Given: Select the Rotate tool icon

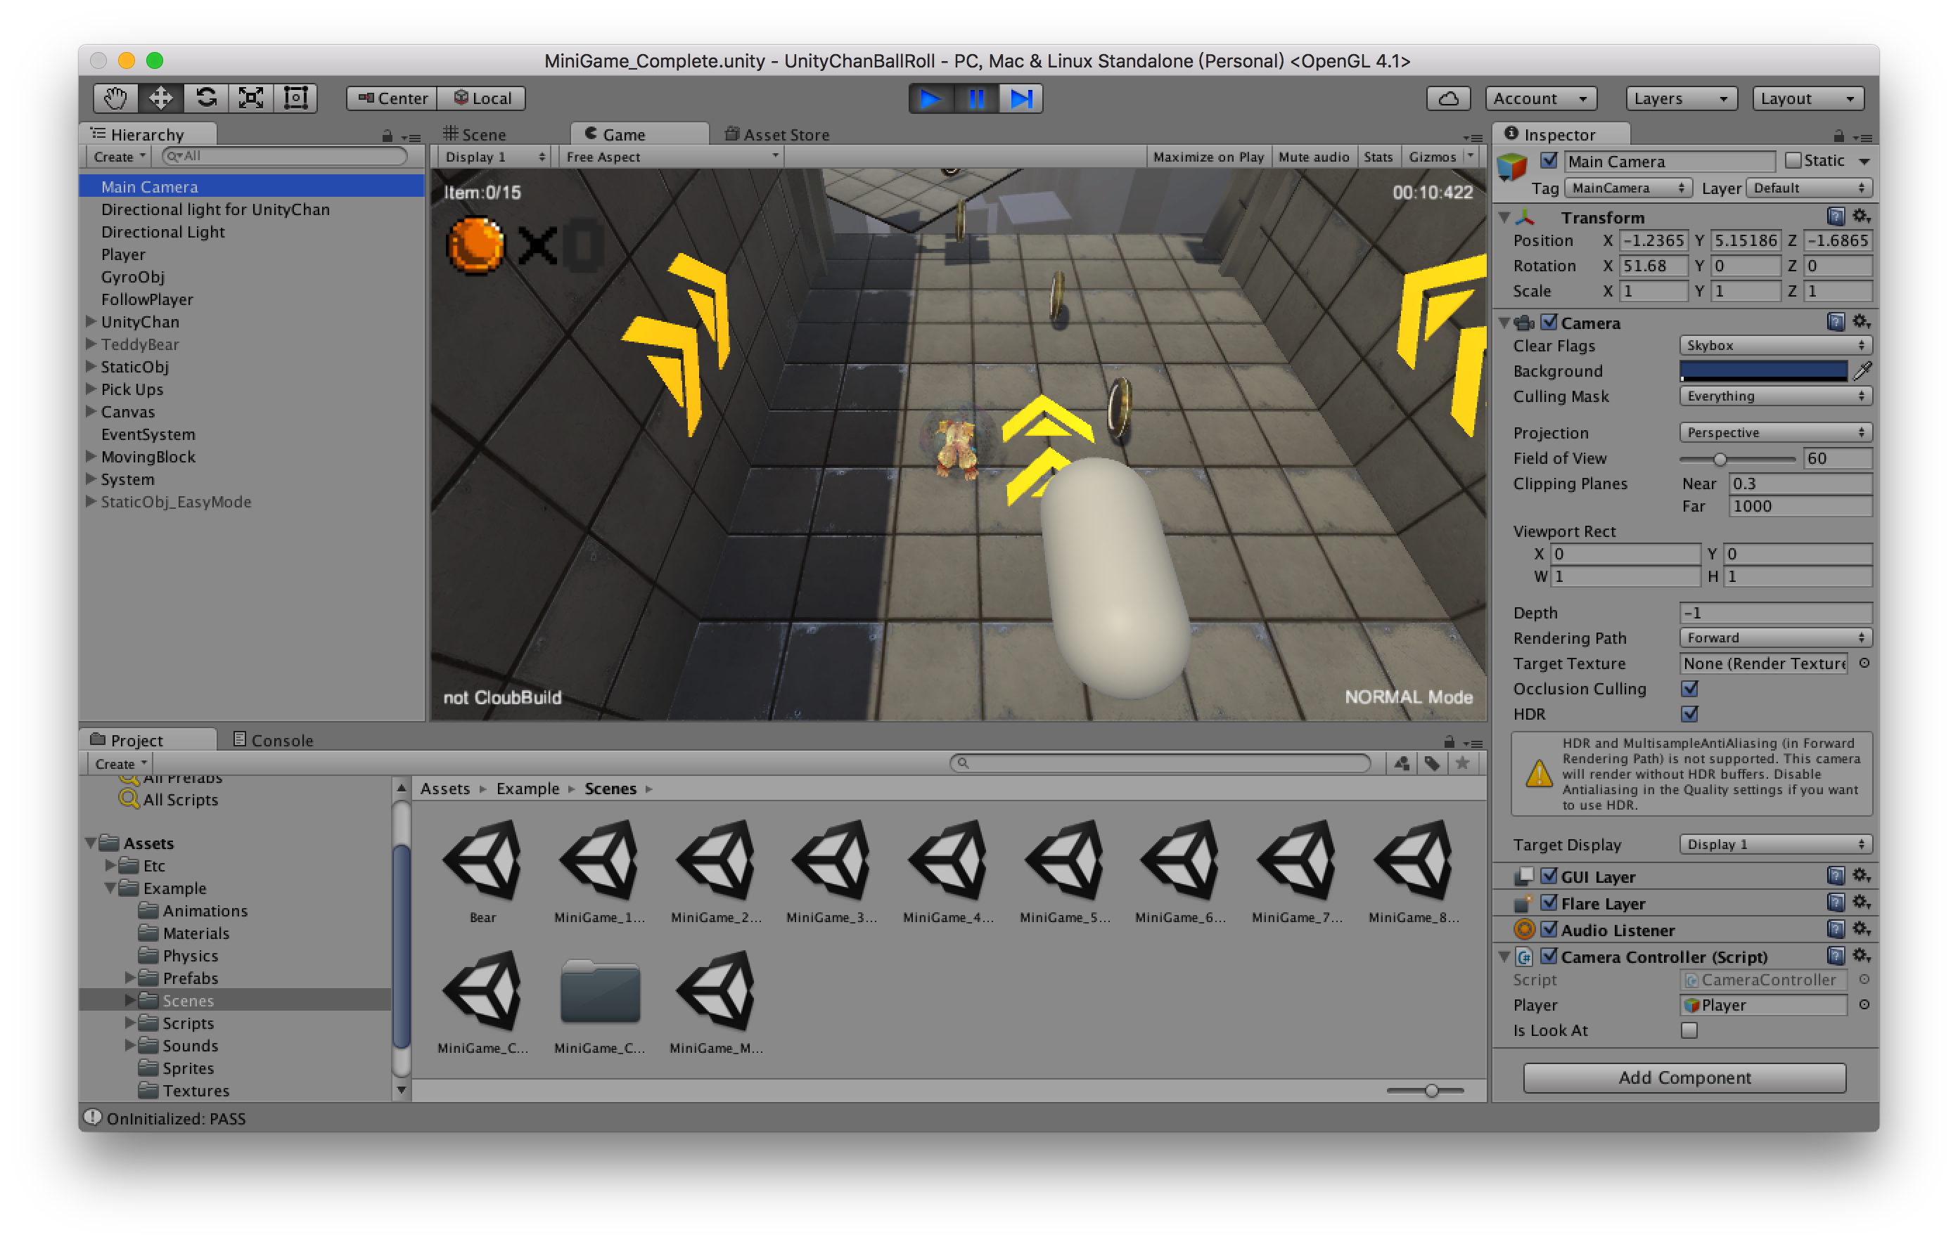Looking at the screenshot, I should coord(206,98).
